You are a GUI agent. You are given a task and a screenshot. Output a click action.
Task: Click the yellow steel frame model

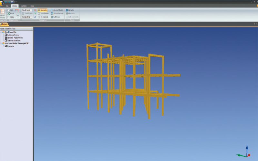tap(133, 80)
